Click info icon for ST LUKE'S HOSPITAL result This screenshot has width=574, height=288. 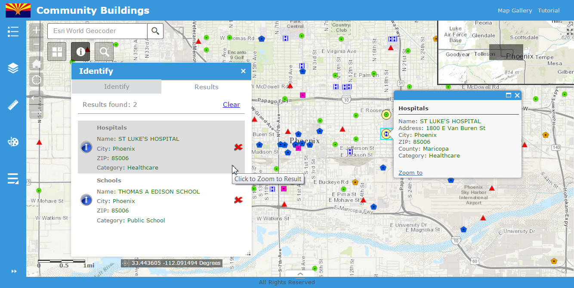point(86,147)
